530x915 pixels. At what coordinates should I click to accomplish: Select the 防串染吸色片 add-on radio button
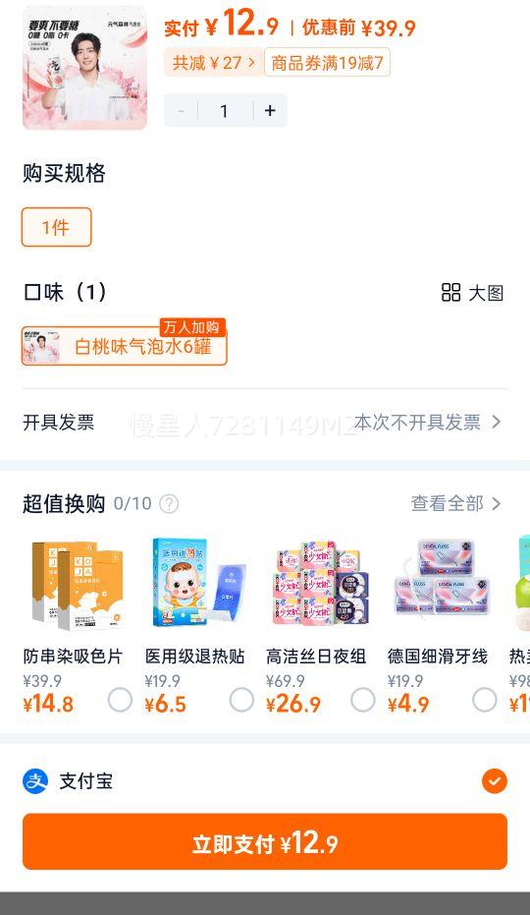click(120, 700)
